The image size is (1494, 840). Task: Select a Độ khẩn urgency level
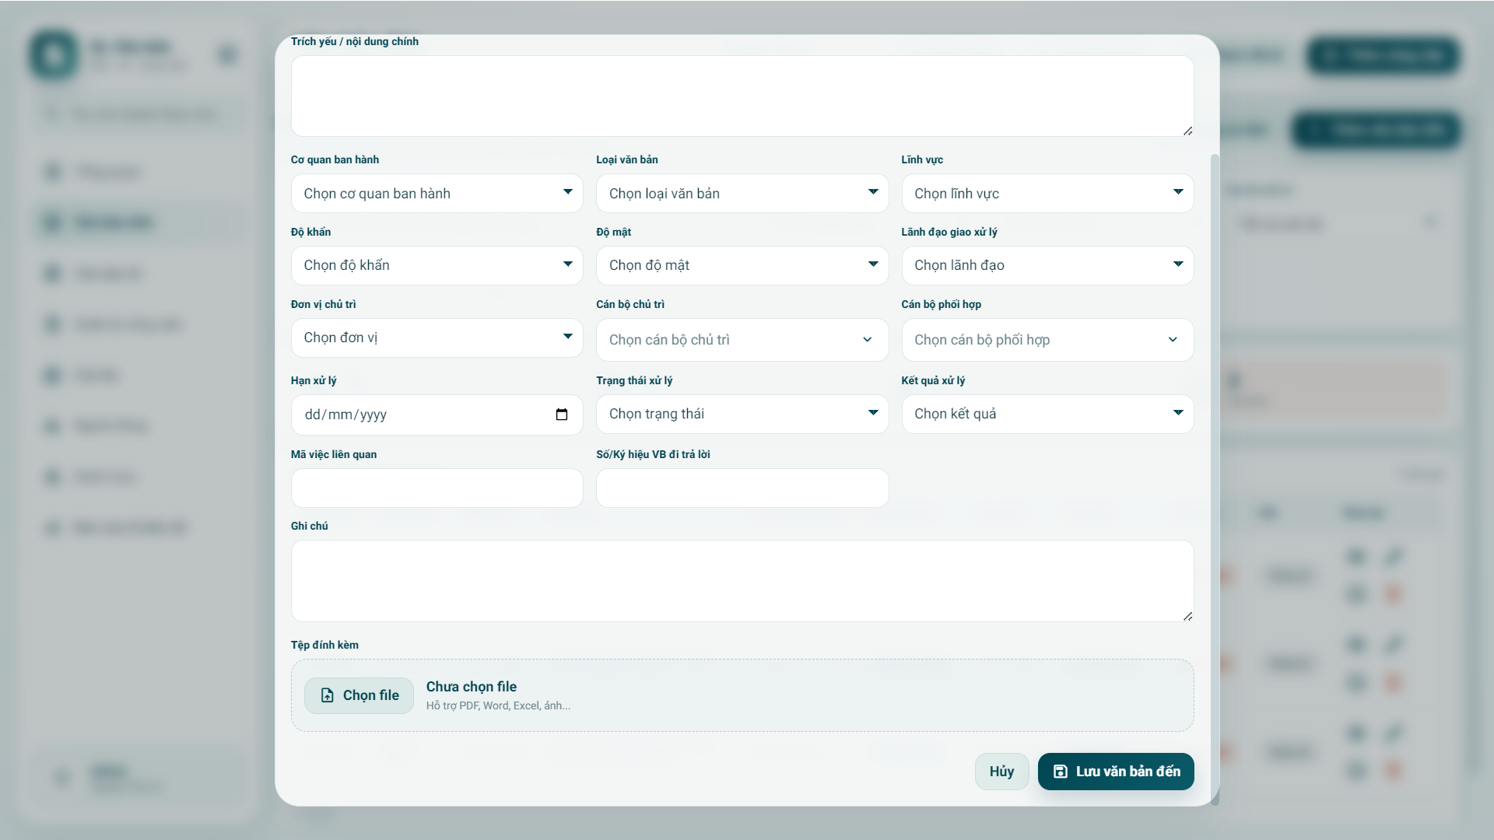tap(437, 265)
